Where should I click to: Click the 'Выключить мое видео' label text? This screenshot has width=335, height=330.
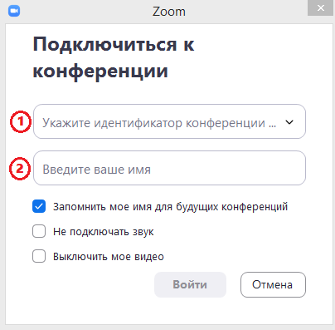(109, 257)
